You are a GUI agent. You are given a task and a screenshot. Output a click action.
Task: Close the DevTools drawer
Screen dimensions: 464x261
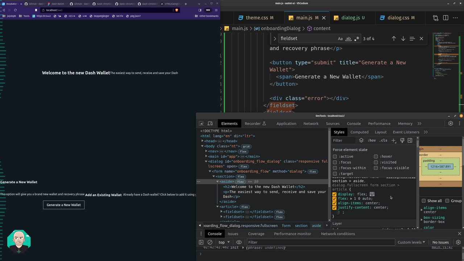click(459, 234)
